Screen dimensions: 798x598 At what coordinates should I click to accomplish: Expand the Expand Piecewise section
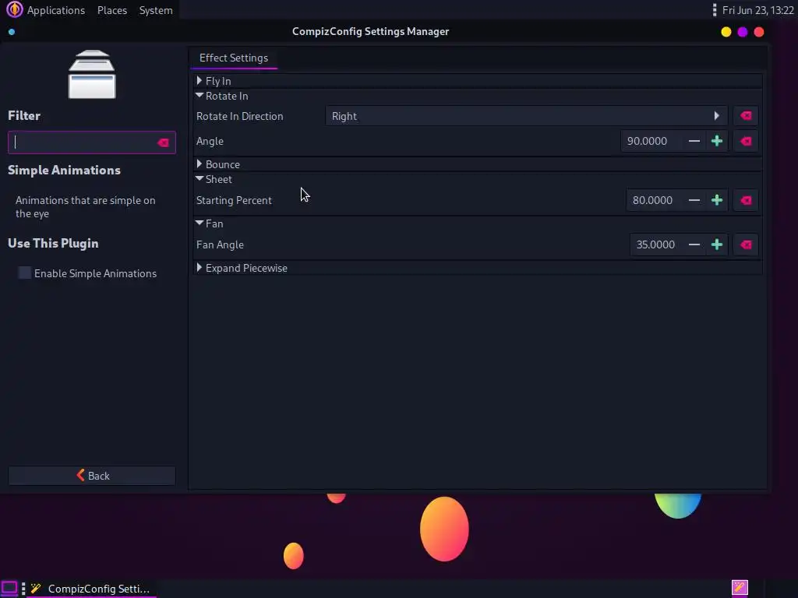[x=199, y=268]
